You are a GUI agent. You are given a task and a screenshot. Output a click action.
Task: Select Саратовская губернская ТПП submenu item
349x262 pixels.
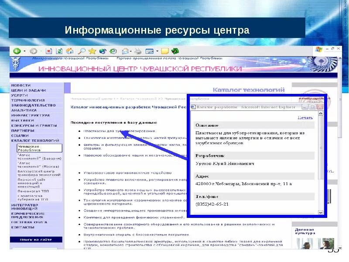tap(33, 198)
